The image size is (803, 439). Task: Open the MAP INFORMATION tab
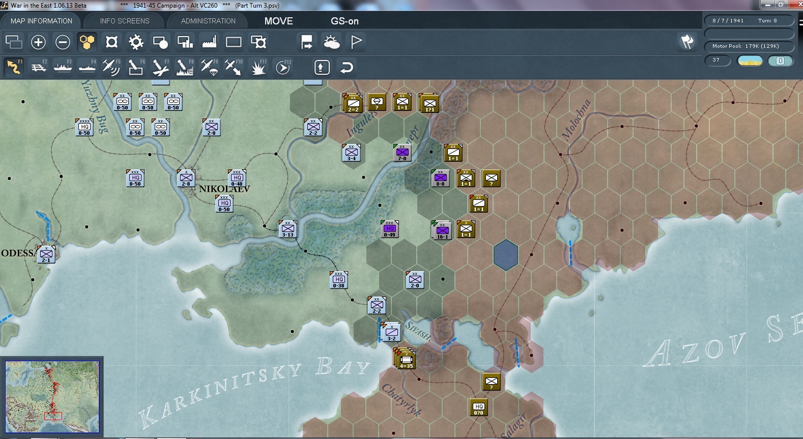(41, 21)
